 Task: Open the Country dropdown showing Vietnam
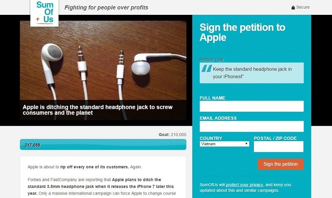tap(224, 144)
